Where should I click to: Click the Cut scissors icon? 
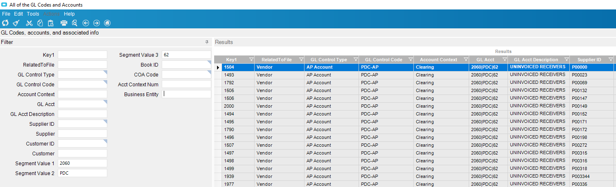pyautogui.click(x=29, y=23)
